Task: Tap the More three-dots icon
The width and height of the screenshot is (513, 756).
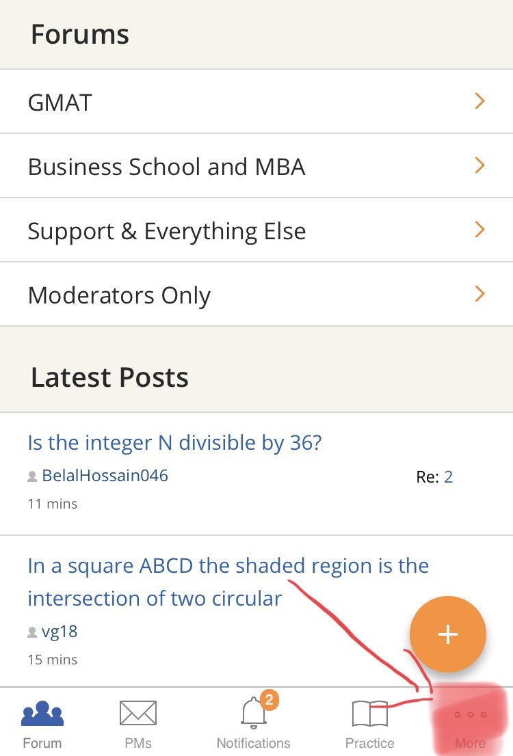Action: [471, 715]
